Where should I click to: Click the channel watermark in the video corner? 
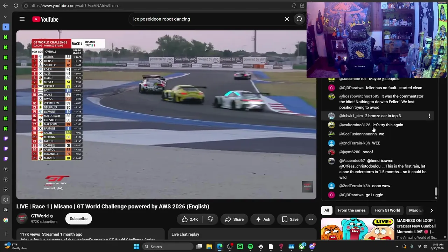coord(308,187)
